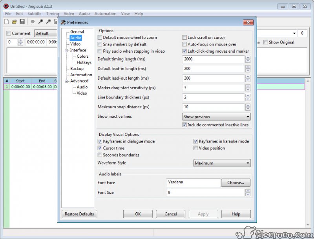Select Video page under top-level tree
This screenshot has height=239, width=314.
pyautogui.click(x=75, y=44)
